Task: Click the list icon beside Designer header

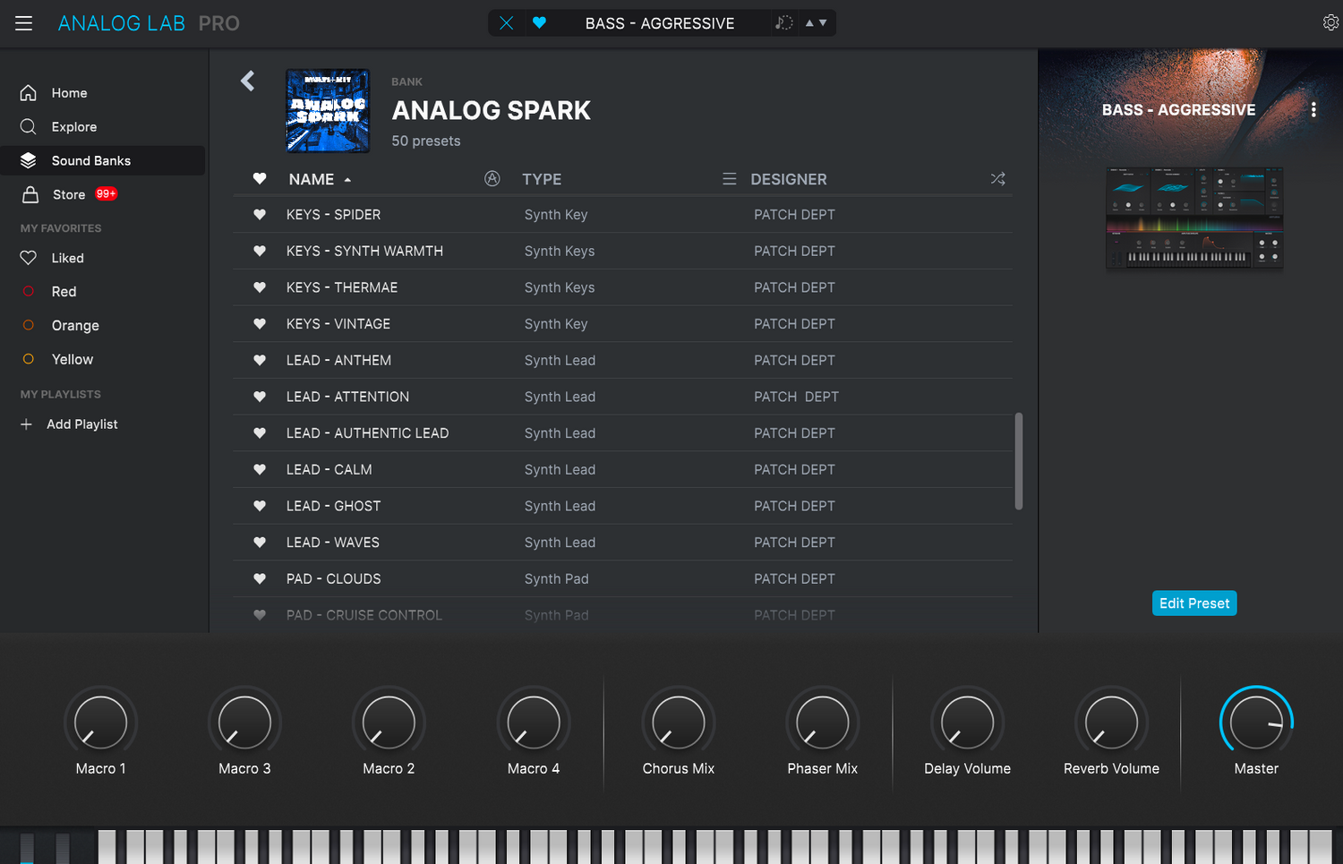Action: tap(729, 179)
